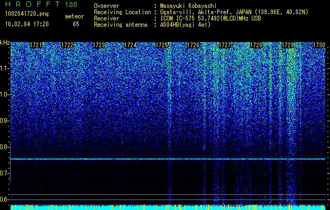Click the 1728 time marker
330x210 pixels.
point(256,45)
